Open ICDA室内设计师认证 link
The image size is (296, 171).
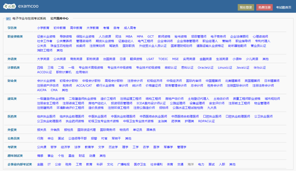(x=151, y=103)
